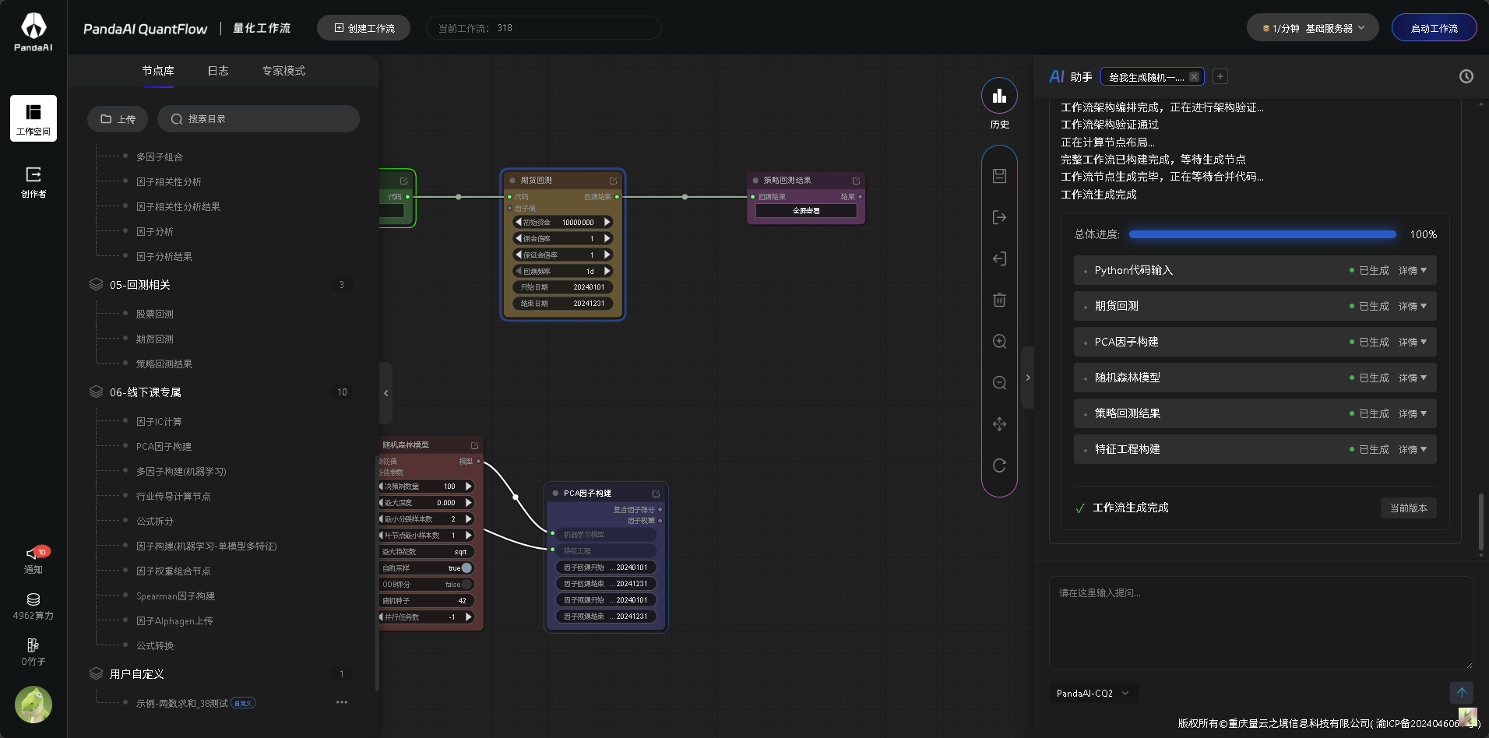Open more options for 示例-两数求和_38测试
This screenshot has height=738, width=1489.
pyautogui.click(x=342, y=702)
